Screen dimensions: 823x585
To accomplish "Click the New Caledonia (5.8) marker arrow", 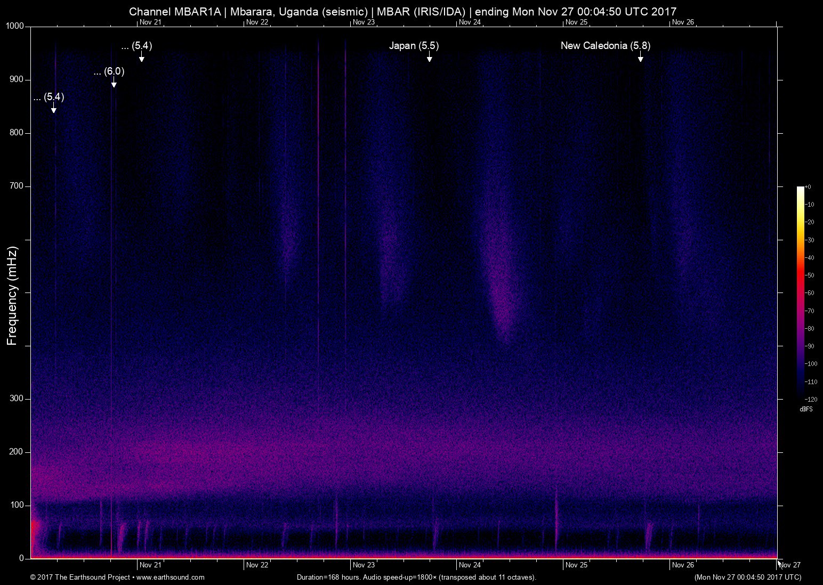I will point(640,58).
